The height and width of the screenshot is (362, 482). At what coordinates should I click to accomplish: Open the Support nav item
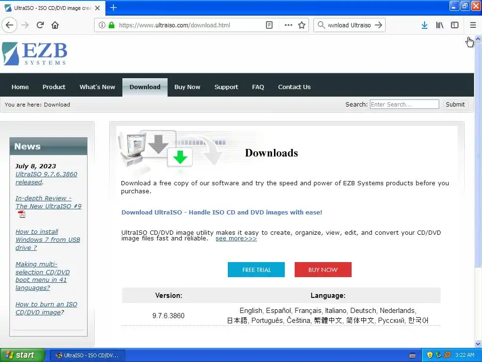pos(226,87)
